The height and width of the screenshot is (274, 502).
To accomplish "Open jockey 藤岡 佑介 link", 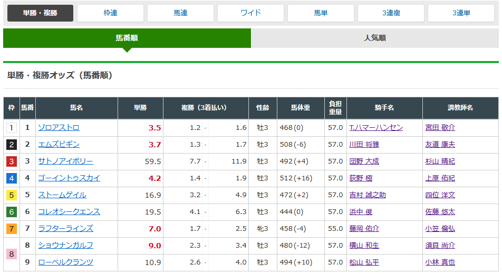I will [x=364, y=229].
